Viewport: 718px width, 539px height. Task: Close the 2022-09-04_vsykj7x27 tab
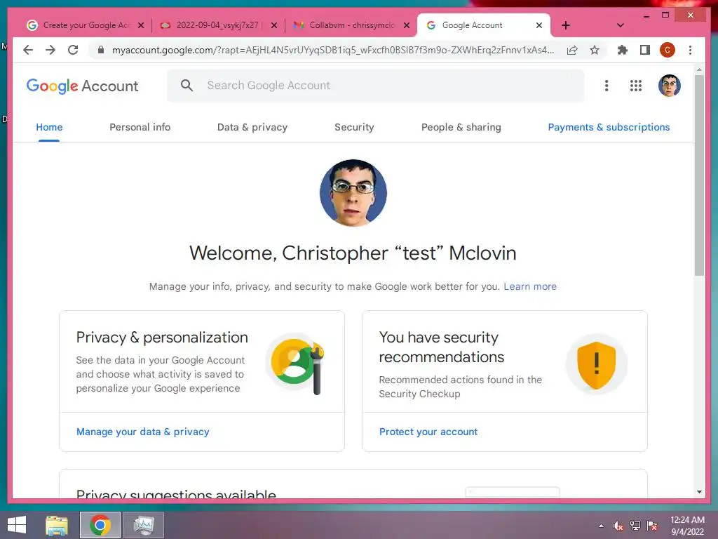274,25
